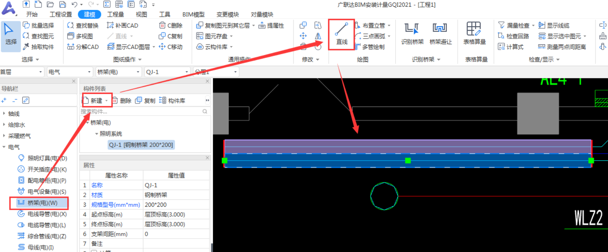Switch to the 视图 ribbon tab

pyautogui.click(x=141, y=14)
